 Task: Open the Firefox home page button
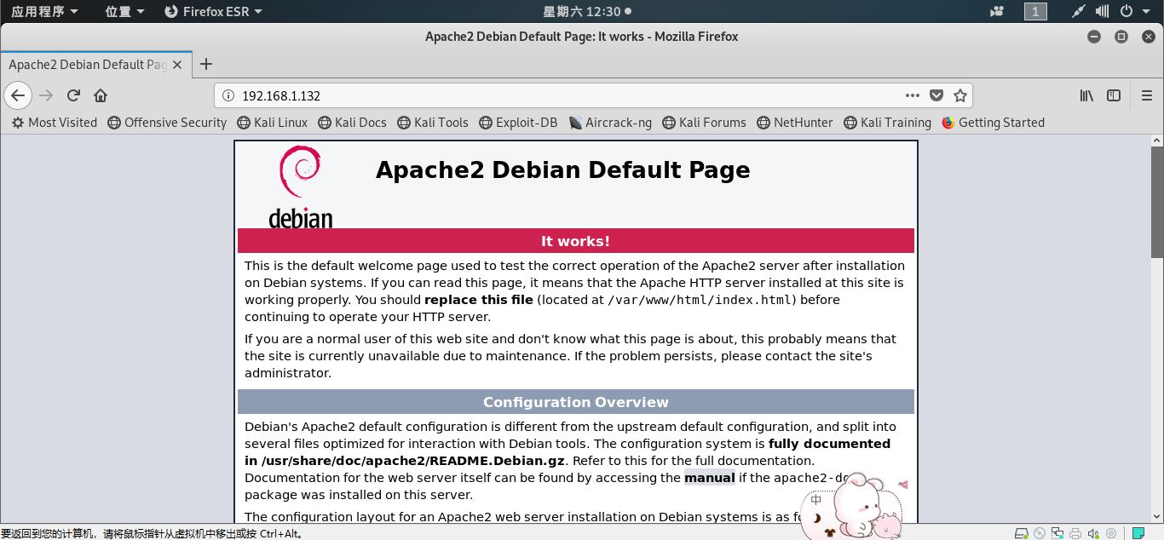(x=101, y=95)
